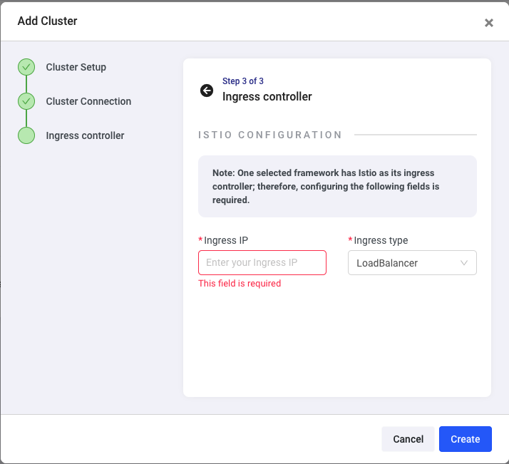Click the 'Ingress type' field label
This screenshot has height=464, width=509.
[381, 240]
